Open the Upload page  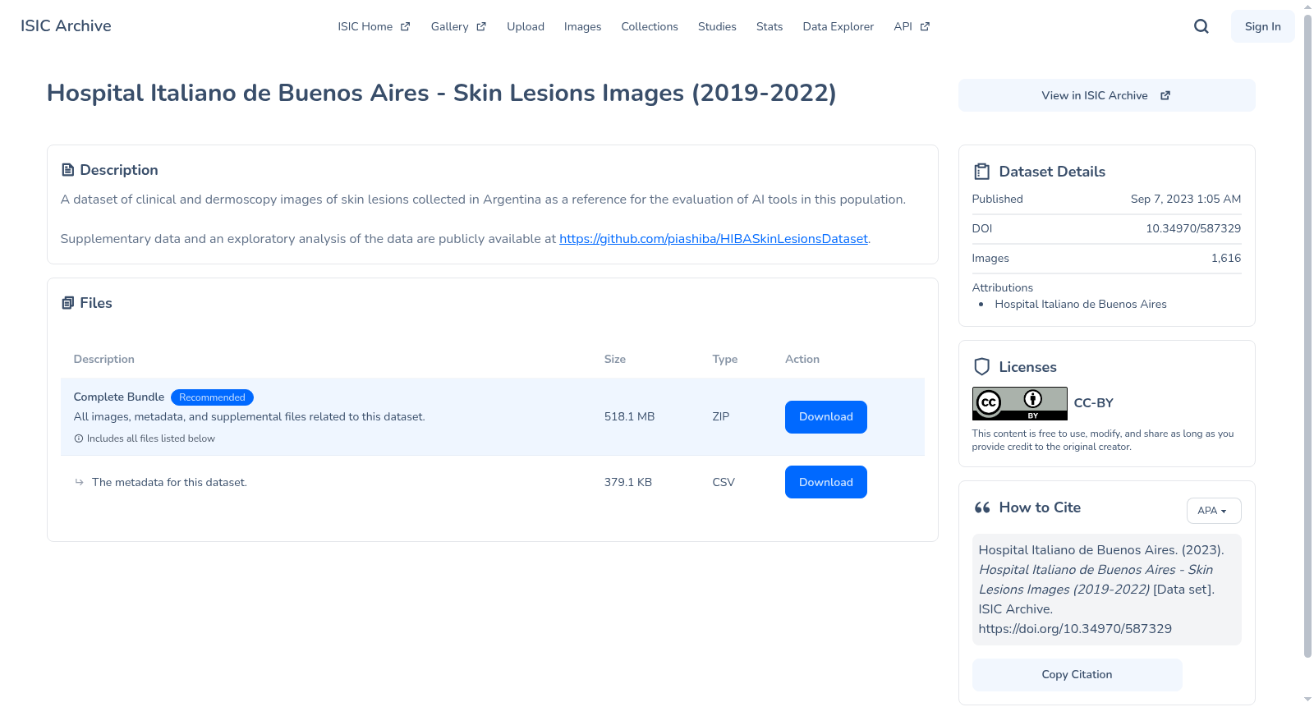click(526, 26)
